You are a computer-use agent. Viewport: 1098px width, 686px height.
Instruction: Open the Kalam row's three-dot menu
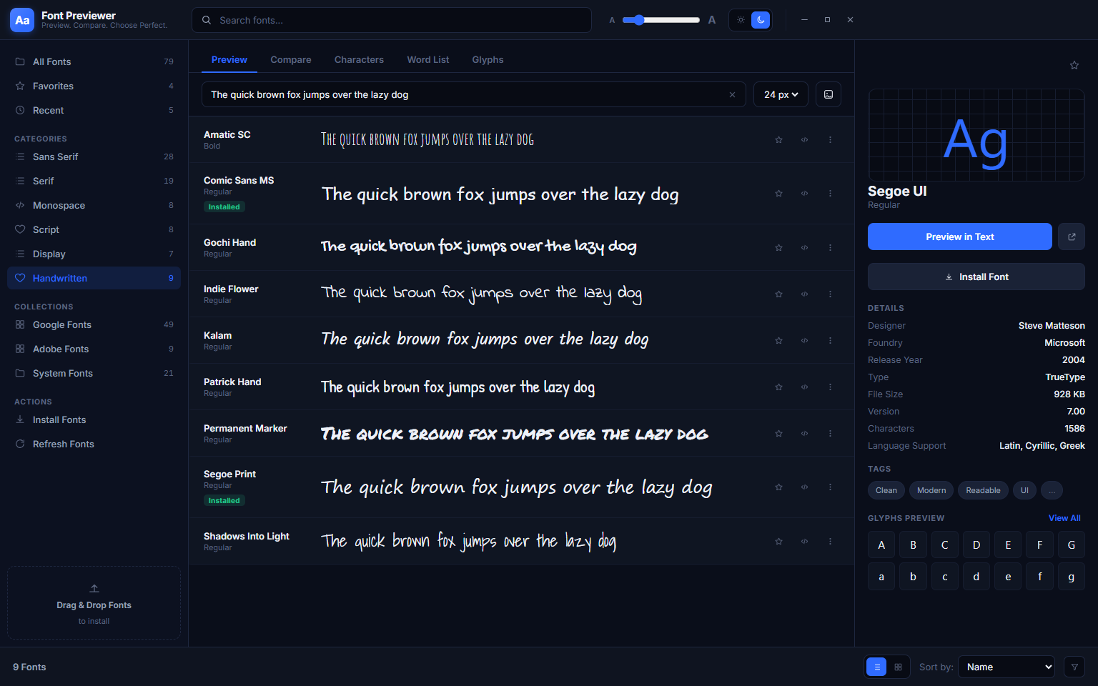click(x=830, y=340)
